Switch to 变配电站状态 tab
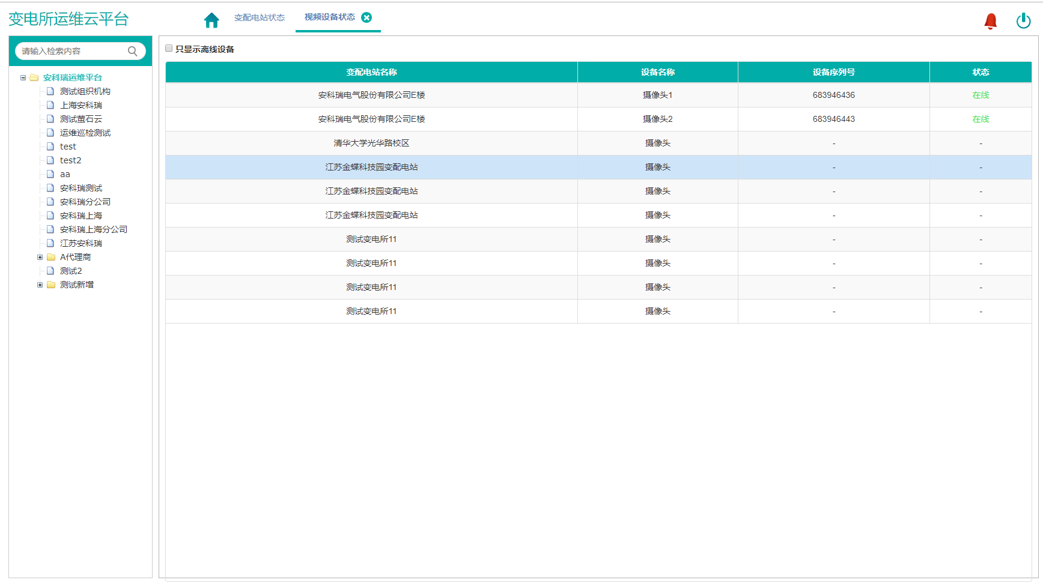1043x583 pixels. click(x=260, y=17)
